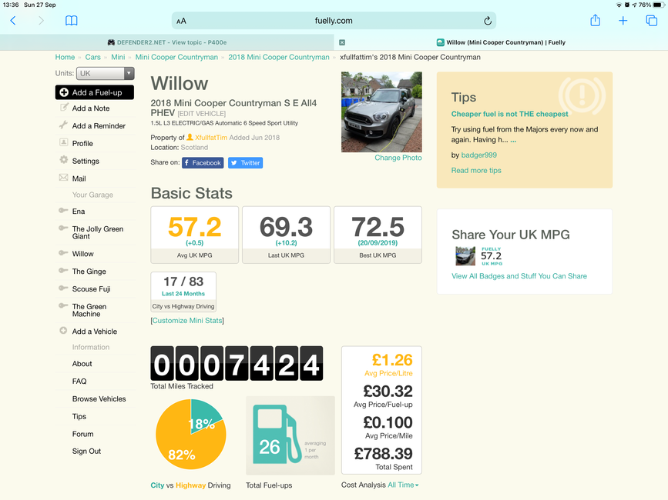Click Sign Out
This screenshot has height=500, width=668.
click(86, 452)
